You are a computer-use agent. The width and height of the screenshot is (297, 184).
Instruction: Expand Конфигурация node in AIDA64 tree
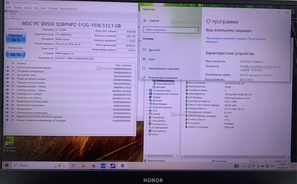147,127
